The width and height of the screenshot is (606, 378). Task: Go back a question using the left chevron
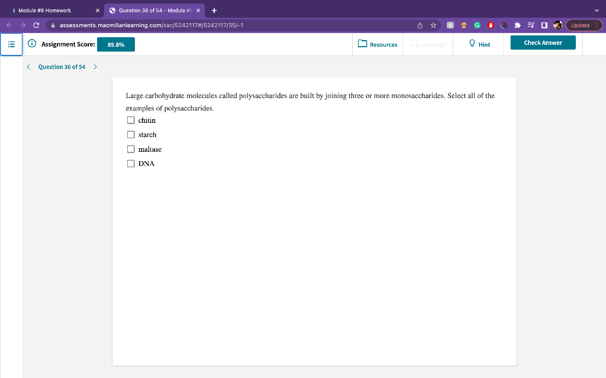(x=28, y=67)
